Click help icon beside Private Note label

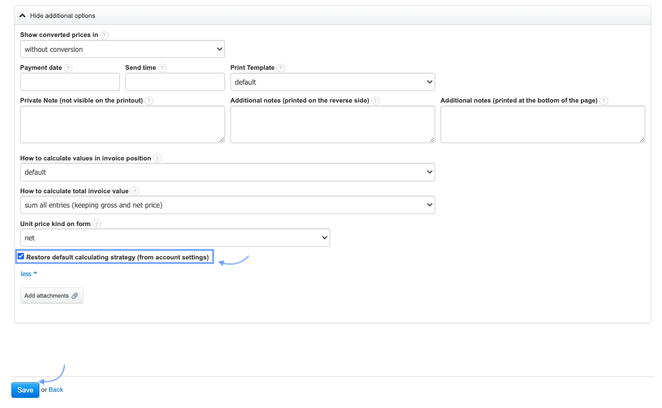149,101
